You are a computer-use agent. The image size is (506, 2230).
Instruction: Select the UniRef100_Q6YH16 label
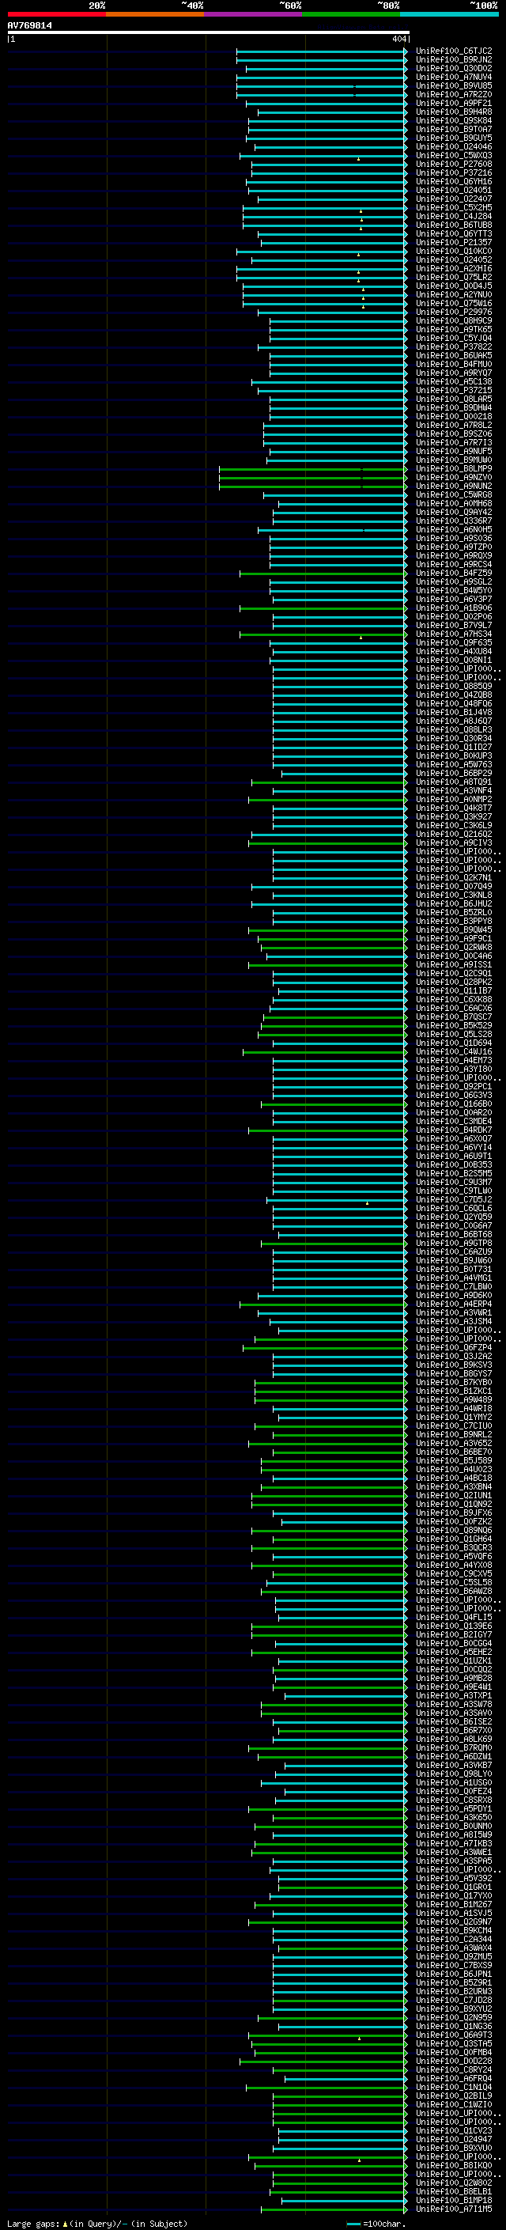(453, 182)
